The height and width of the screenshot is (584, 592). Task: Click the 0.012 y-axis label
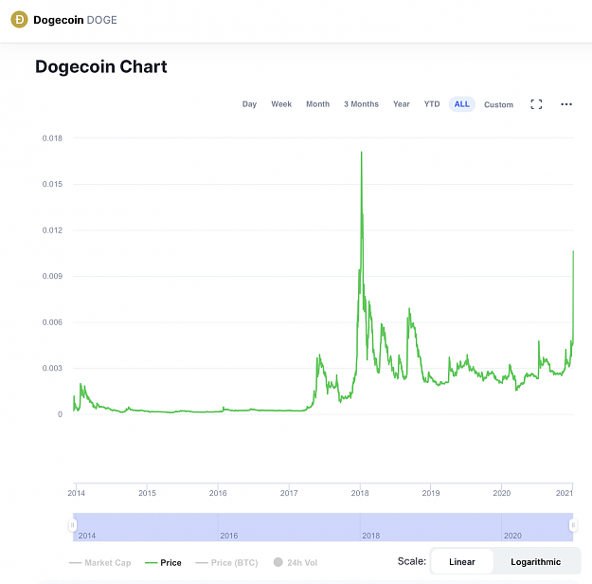(x=52, y=230)
